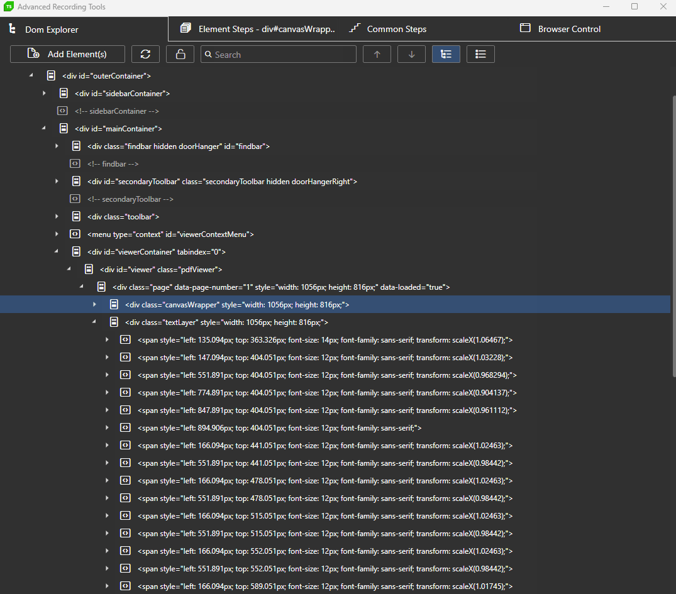Expand the secondaryToolbar node
Viewport: 676px width, 594px height.
click(x=57, y=182)
